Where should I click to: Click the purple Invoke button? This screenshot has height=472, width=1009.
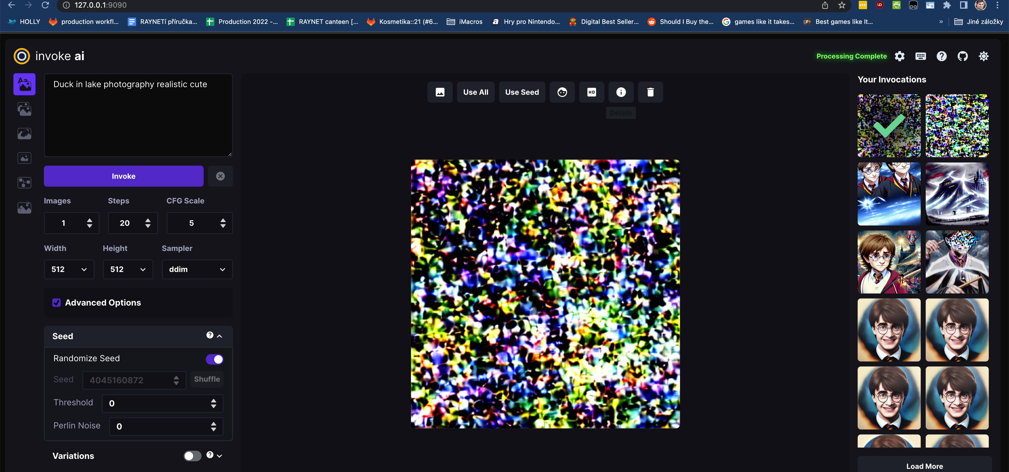(123, 176)
